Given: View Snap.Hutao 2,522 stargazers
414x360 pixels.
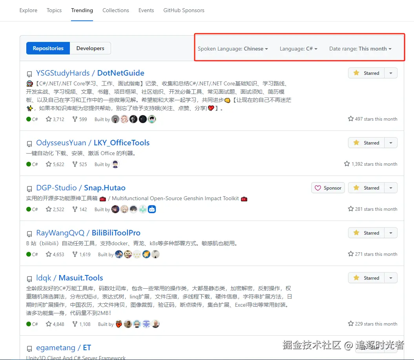Looking at the screenshot, I should [x=55, y=209].
